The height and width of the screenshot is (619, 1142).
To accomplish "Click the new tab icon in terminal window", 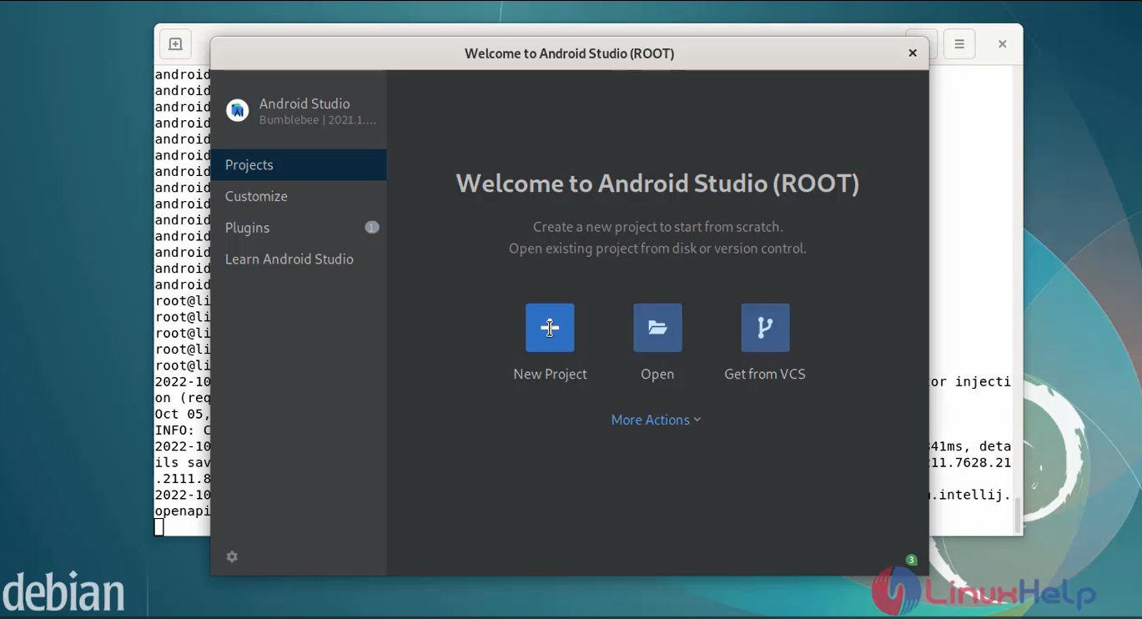I will coord(175,44).
